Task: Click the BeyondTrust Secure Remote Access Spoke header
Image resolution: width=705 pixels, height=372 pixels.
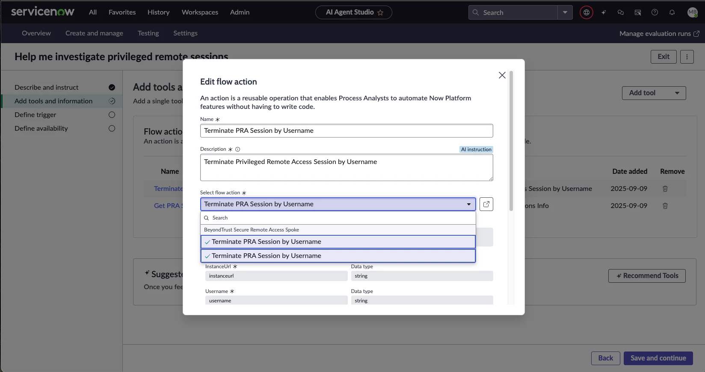Action: 252,230
